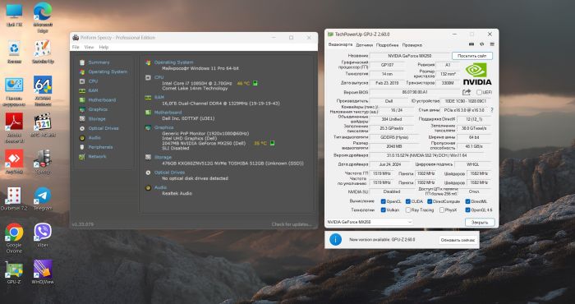Select Peripherals in Speccy sidebar
The height and width of the screenshot is (304, 575).
pyautogui.click(x=100, y=147)
